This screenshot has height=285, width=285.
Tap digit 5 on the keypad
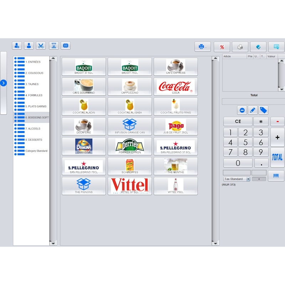point(245,142)
